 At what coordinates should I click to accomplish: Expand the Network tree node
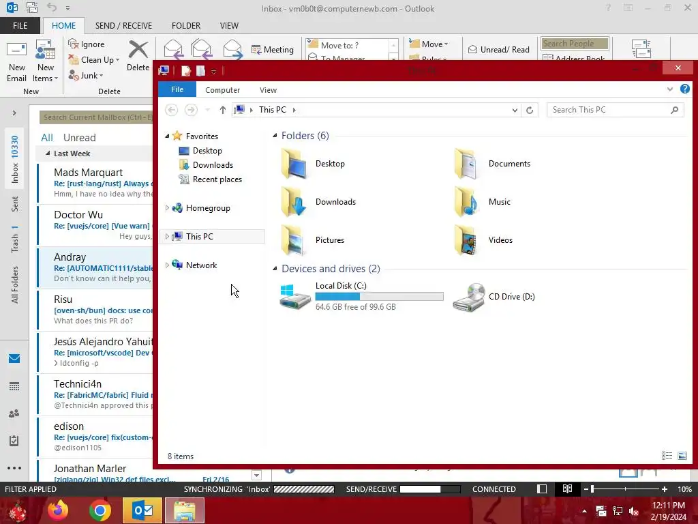click(x=167, y=265)
